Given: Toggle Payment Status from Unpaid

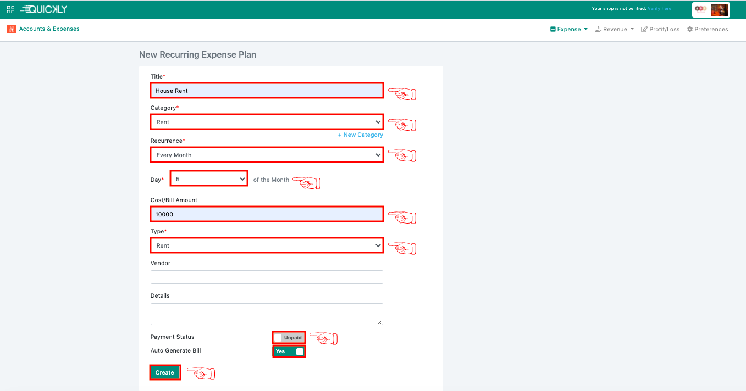Looking at the screenshot, I should (289, 337).
